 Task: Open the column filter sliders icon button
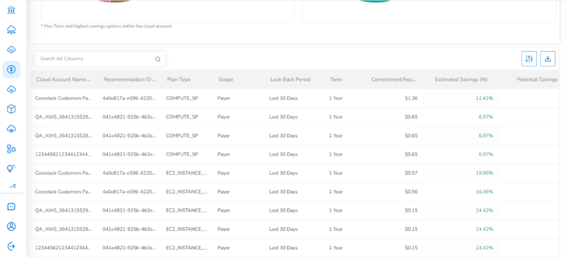(529, 59)
